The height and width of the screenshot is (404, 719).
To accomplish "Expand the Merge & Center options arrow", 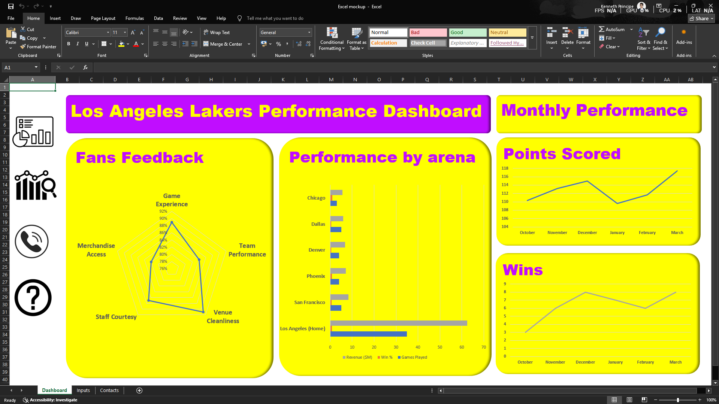I will tap(249, 44).
